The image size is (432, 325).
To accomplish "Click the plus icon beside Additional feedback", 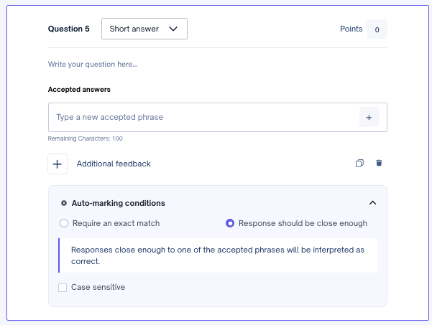I will 58,164.
